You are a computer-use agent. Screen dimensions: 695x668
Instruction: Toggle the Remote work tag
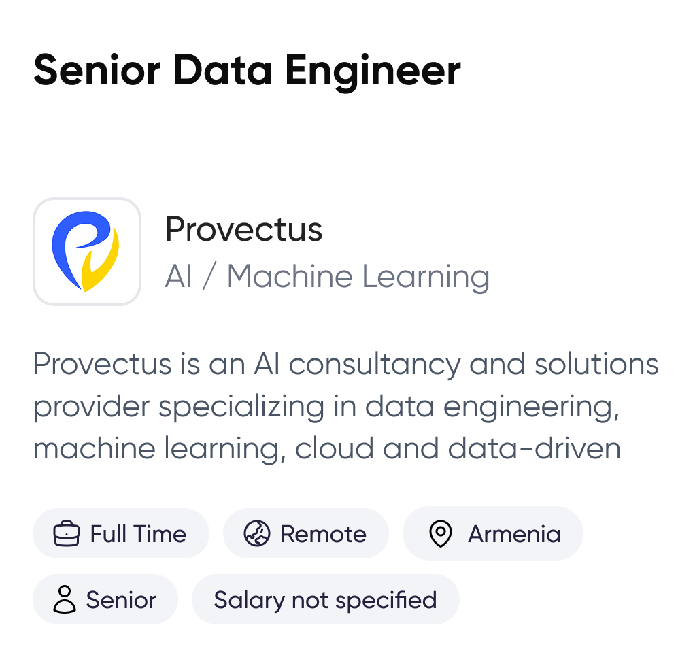pyautogui.click(x=305, y=533)
